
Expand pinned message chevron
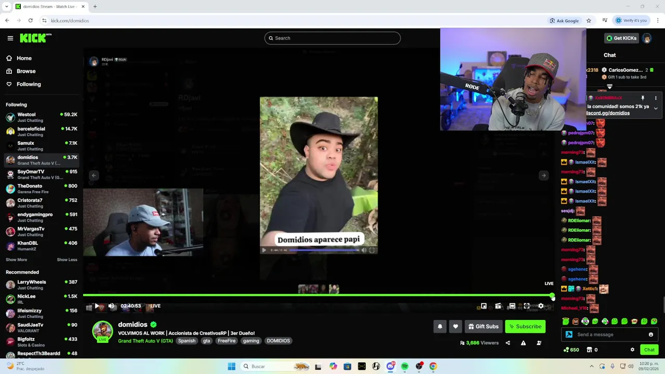pos(656,109)
